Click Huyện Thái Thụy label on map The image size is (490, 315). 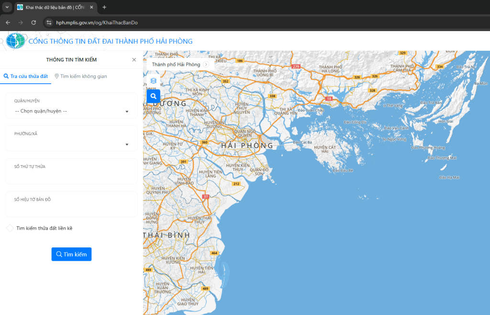[x=200, y=220]
